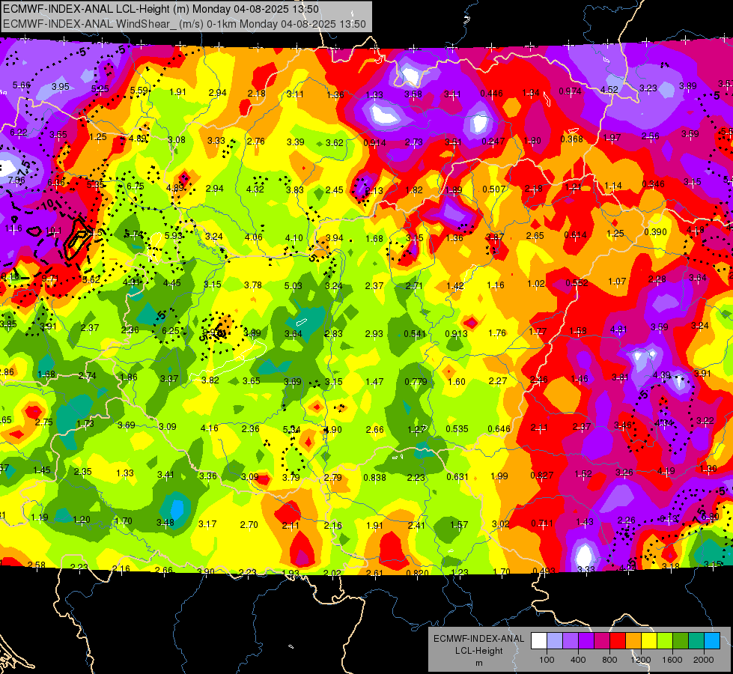Click wind shear value 3.02
The width and height of the screenshot is (733, 674).
pyautogui.click(x=500, y=524)
